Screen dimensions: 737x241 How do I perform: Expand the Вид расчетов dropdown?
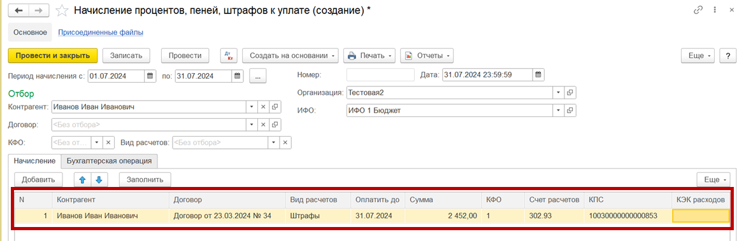coord(274,142)
